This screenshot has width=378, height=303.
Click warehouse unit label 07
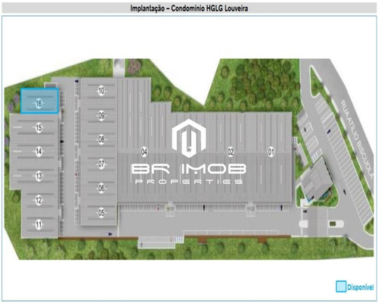[101, 164]
